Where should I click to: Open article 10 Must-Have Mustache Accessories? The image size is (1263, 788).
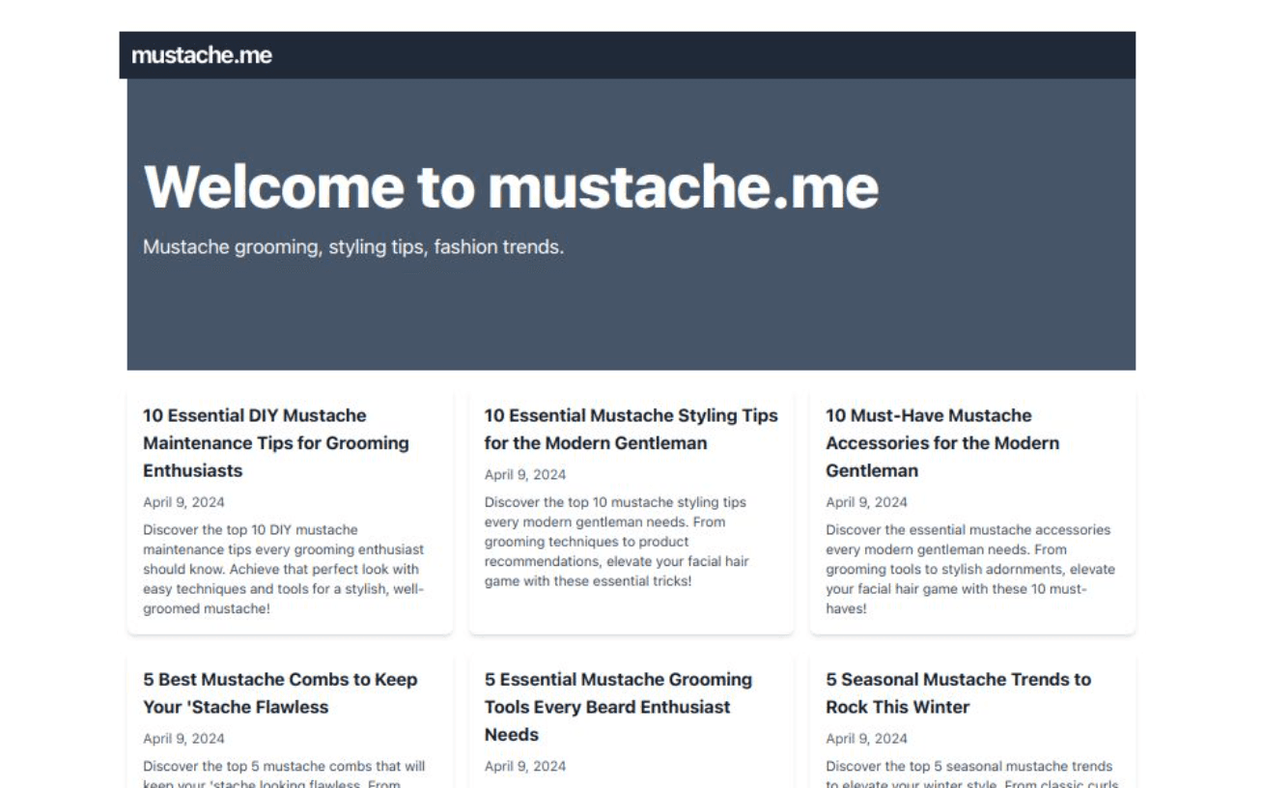click(942, 443)
